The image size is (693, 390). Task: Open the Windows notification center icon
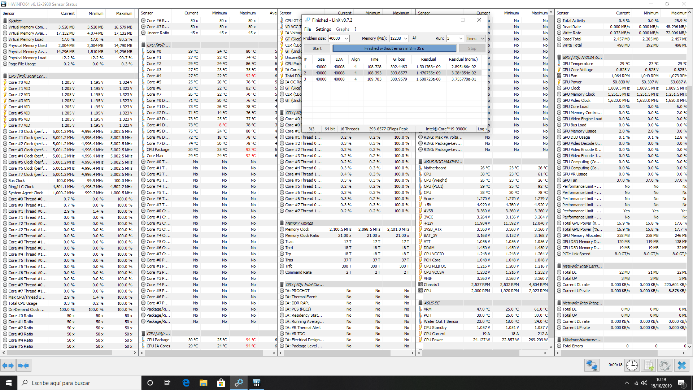(x=681, y=383)
